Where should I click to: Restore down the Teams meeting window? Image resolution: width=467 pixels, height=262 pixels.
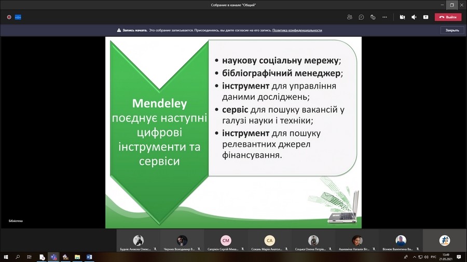click(452, 5)
